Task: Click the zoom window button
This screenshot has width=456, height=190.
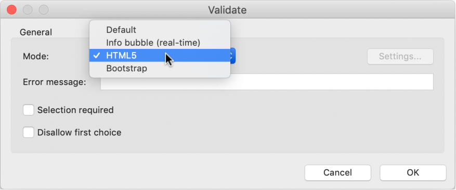Action: [44, 10]
